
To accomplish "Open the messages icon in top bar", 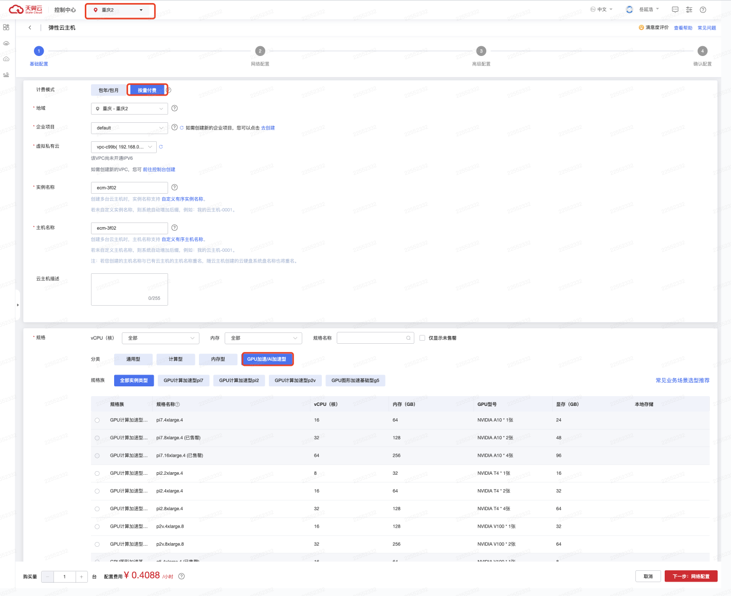I will (675, 10).
